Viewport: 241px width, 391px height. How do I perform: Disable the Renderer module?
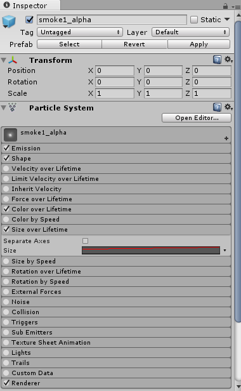click(6, 383)
